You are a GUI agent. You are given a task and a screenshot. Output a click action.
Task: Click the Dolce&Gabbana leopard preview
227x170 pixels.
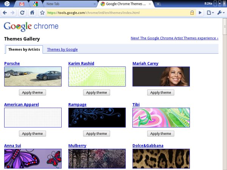(161, 159)
